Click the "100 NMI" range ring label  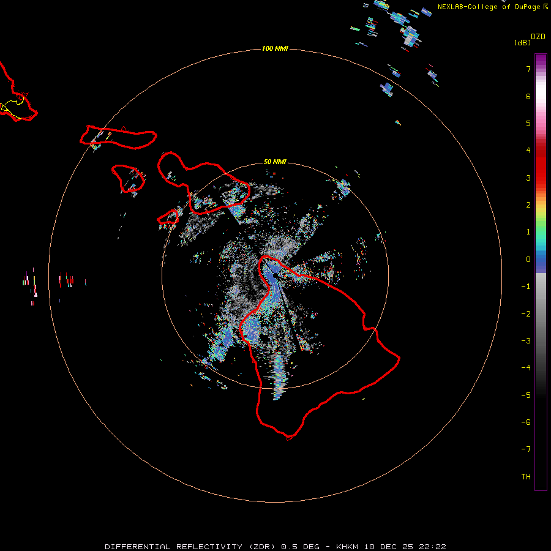coord(275,48)
